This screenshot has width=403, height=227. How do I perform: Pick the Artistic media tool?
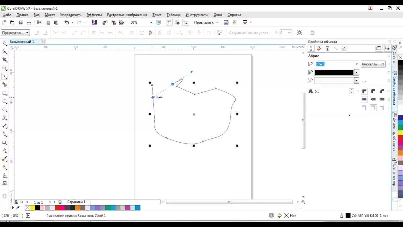tap(5, 84)
